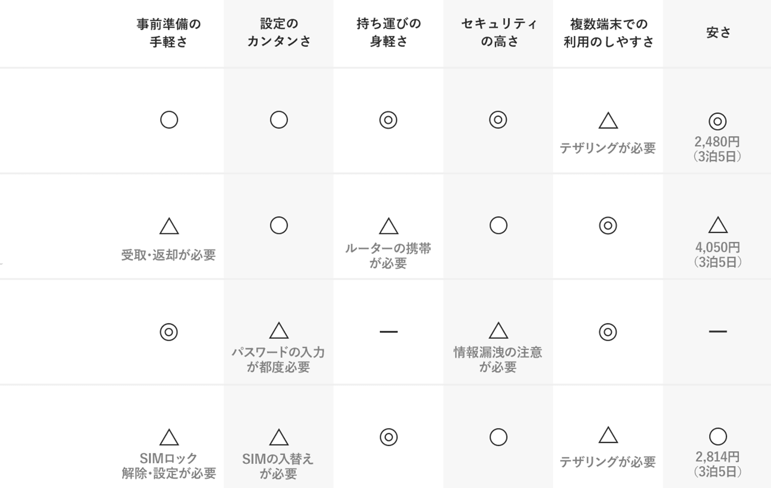Image resolution: width=771 pixels, height=488 pixels.
Task: Click the triangle above SIMの入替えが必要
Action: click(x=279, y=438)
